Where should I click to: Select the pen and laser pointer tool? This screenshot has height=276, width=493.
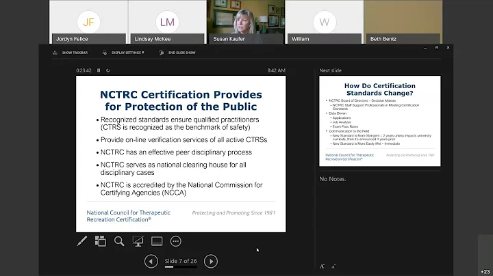(x=81, y=241)
